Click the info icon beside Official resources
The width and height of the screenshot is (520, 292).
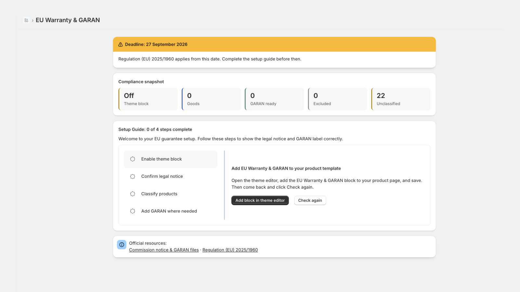coord(122,245)
